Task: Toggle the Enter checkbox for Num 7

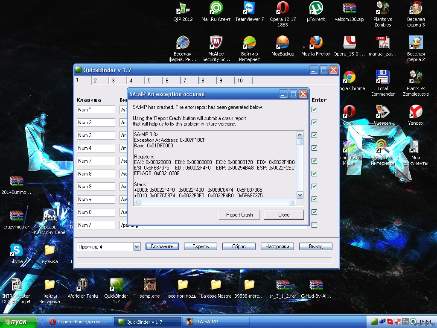Action: pos(315,161)
